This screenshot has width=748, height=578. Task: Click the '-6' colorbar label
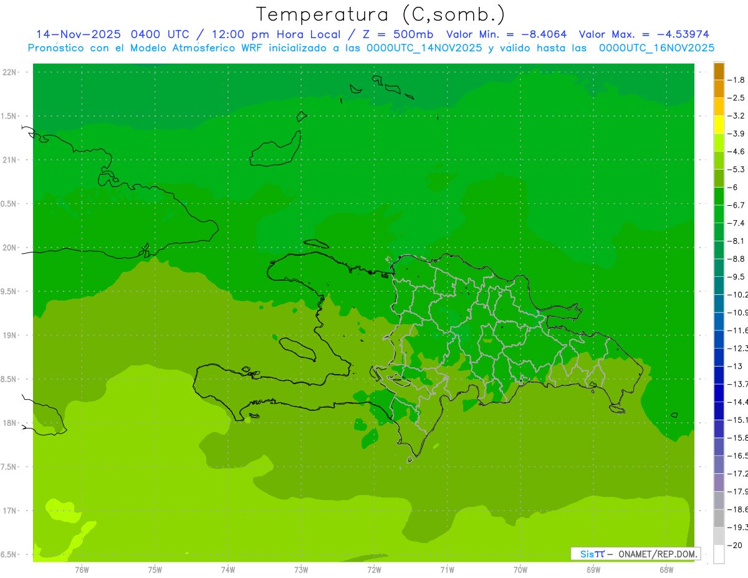[x=734, y=187]
